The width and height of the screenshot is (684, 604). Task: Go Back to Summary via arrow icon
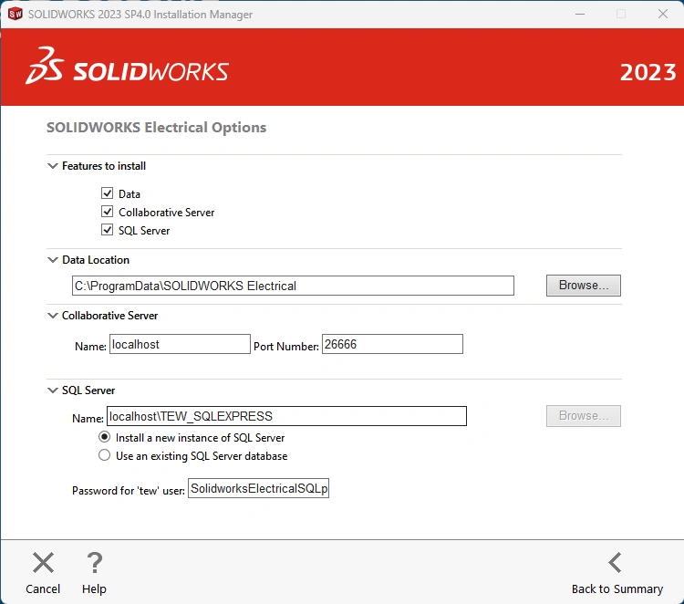(x=615, y=563)
